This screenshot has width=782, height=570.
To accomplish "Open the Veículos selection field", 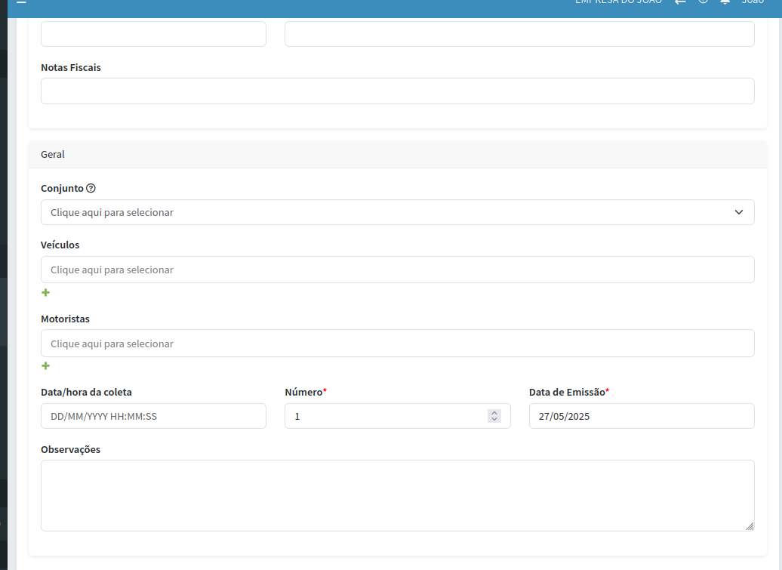I will (397, 270).
